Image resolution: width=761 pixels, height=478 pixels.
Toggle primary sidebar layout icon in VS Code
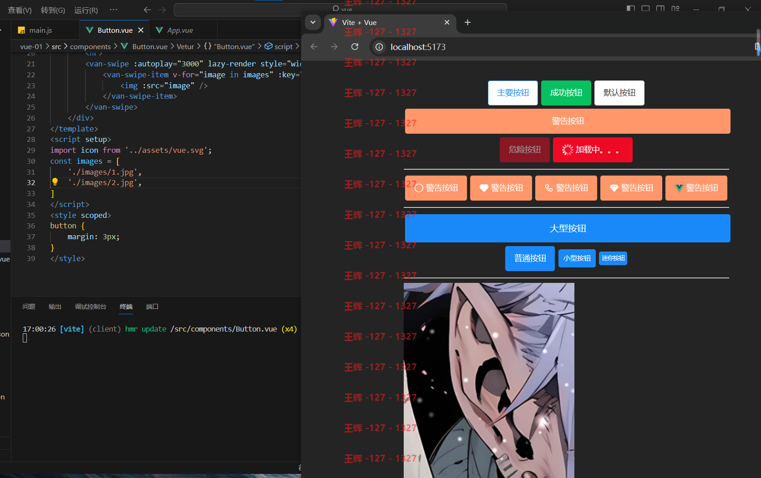pyautogui.click(x=630, y=9)
